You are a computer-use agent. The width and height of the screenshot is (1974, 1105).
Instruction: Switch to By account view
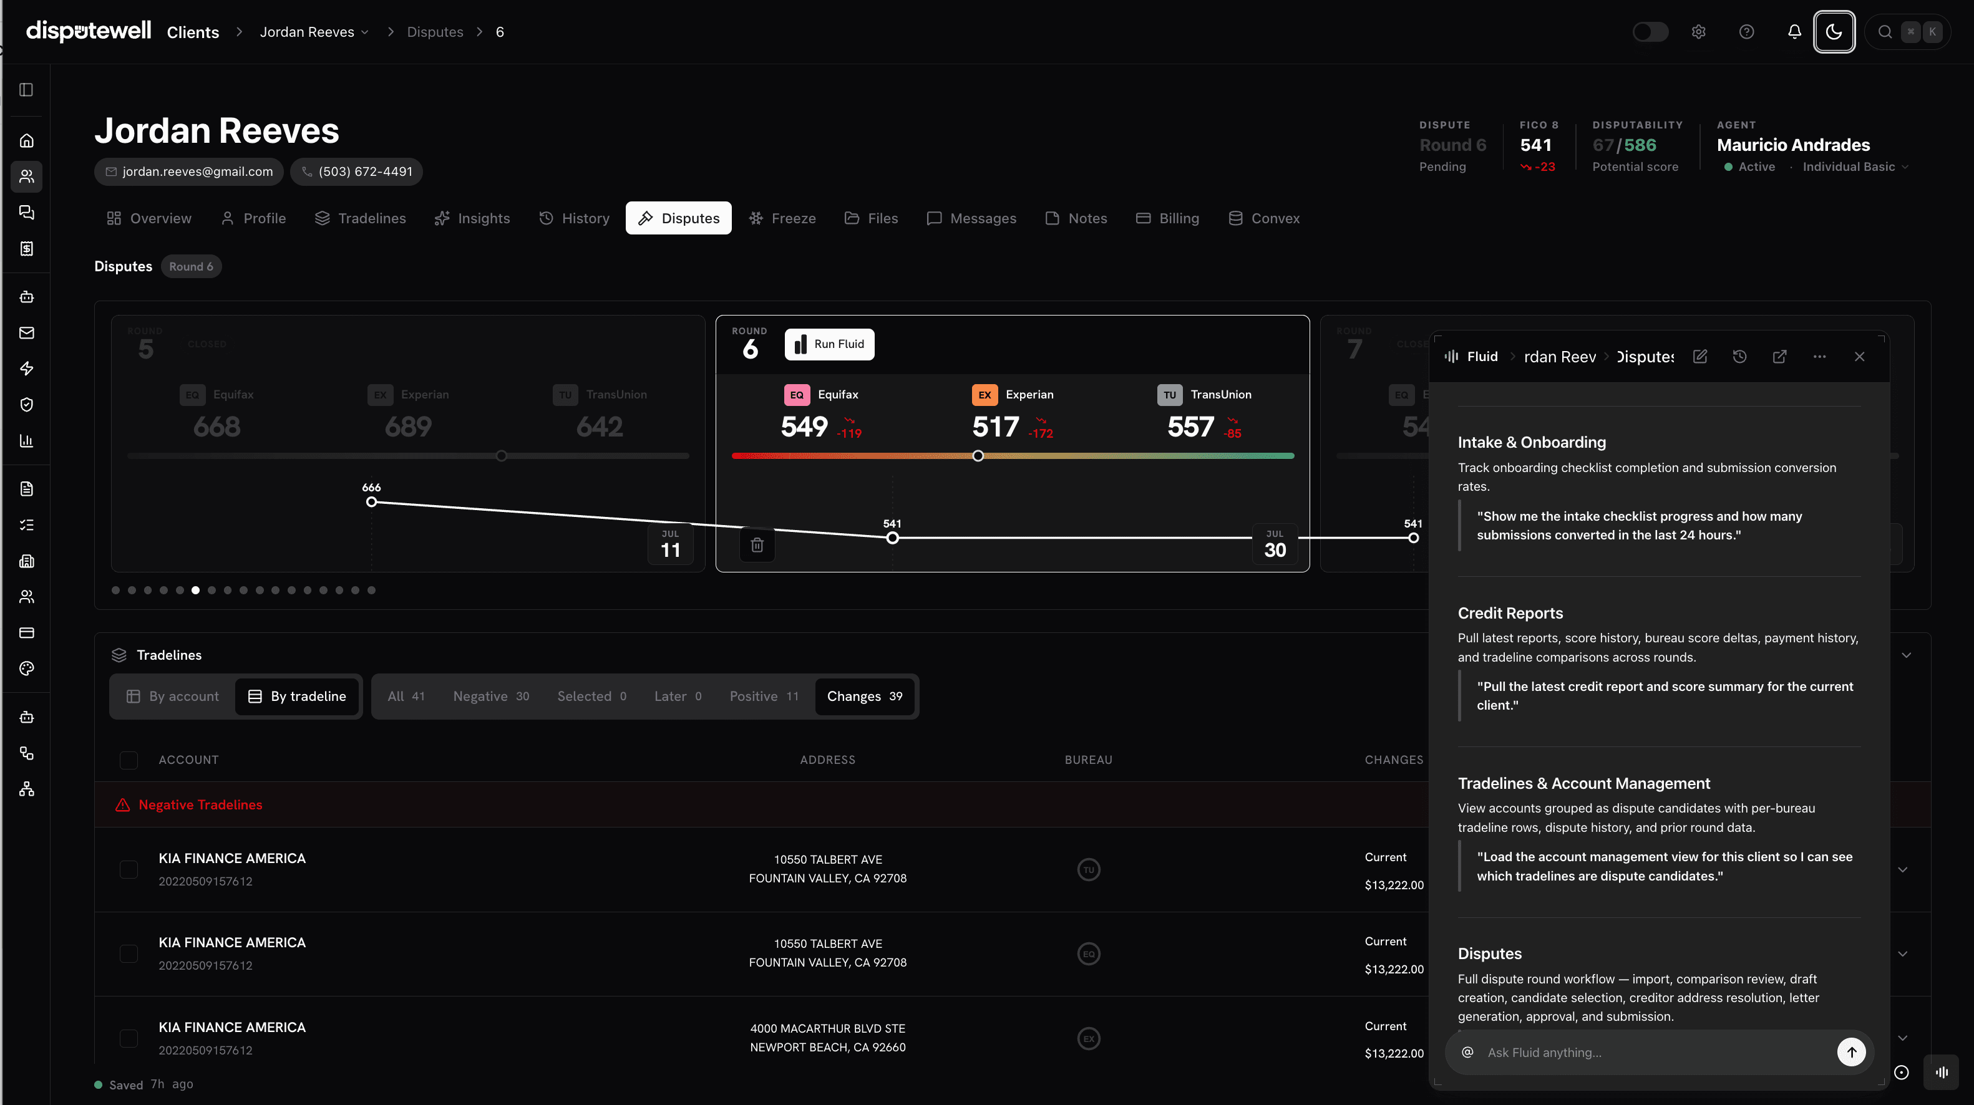coord(173,697)
